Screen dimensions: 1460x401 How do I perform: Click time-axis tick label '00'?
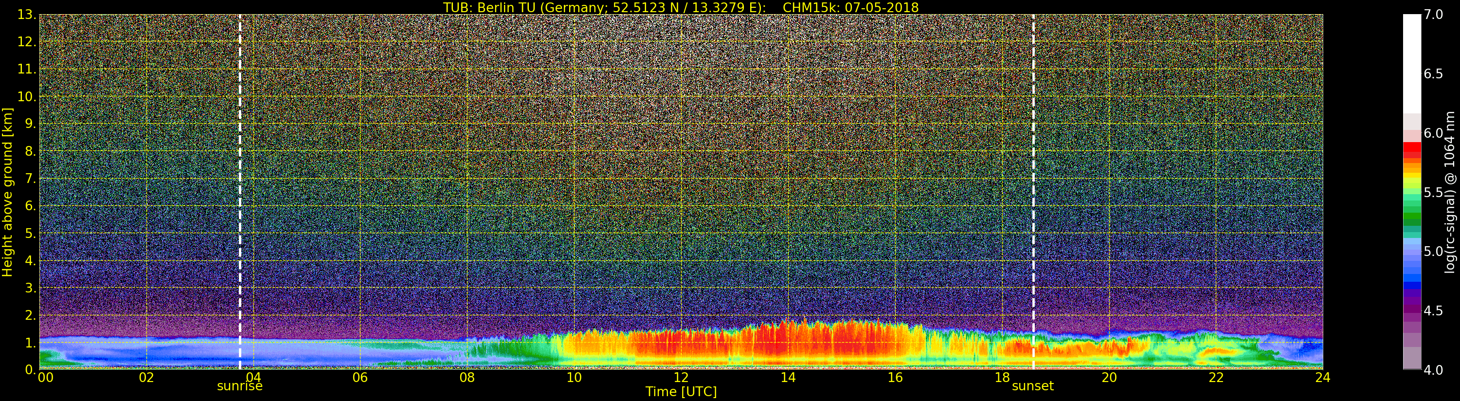pos(45,378)
